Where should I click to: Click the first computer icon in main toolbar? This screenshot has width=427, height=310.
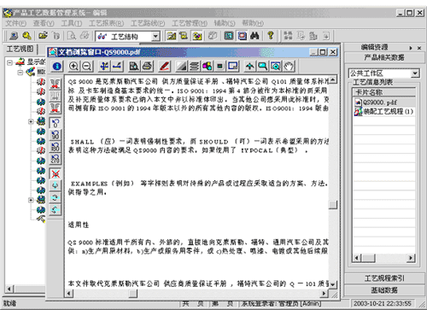point(14,36)
